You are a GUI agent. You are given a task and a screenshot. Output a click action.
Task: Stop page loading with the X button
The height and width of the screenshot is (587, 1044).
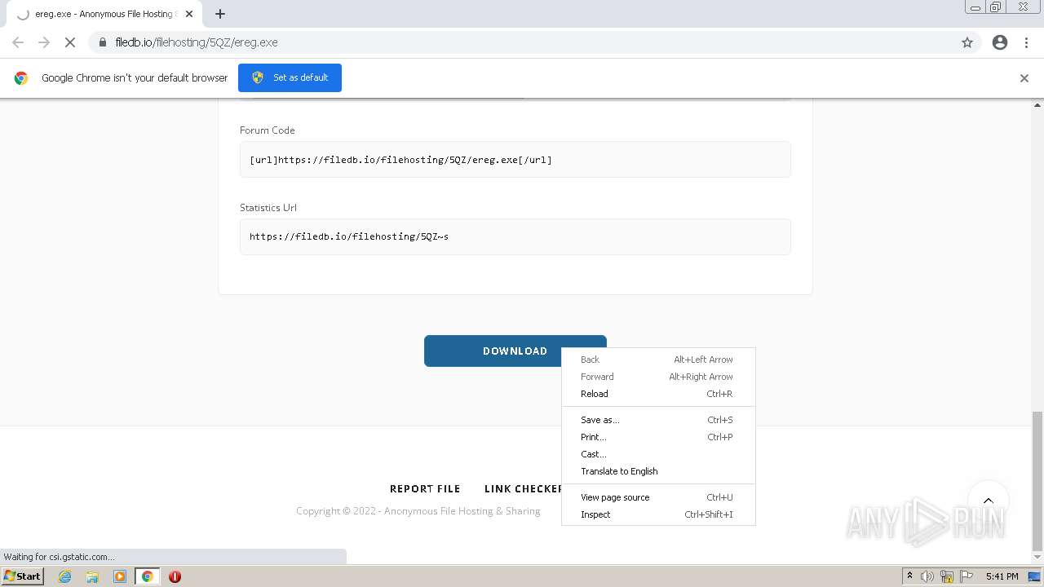coord(70,42)
